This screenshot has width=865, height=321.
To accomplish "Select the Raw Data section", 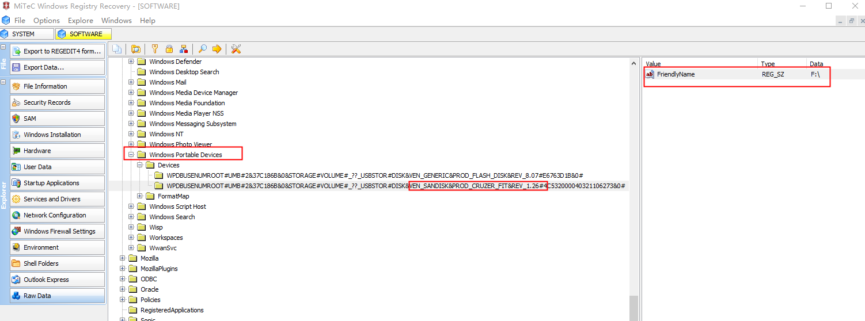I will point(57,296).
